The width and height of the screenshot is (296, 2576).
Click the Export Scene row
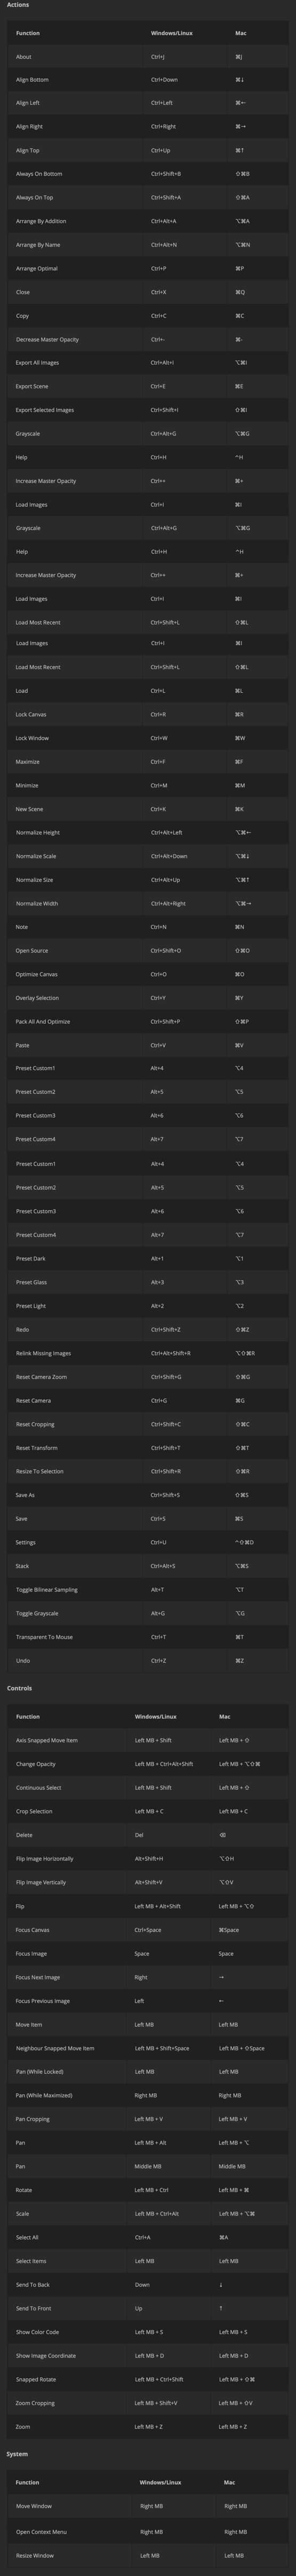click(x=147, y=387)
